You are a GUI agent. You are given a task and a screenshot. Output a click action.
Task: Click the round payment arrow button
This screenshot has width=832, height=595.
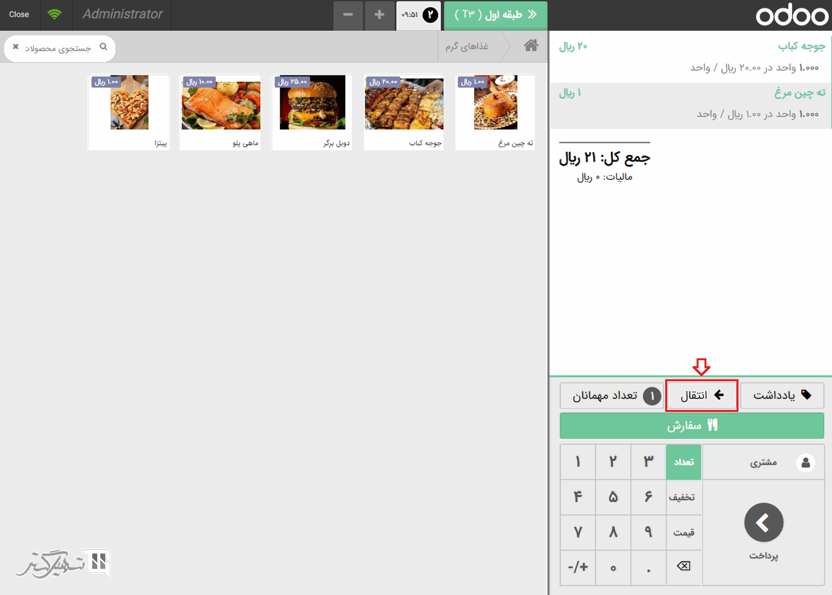(x=763, y=523)
